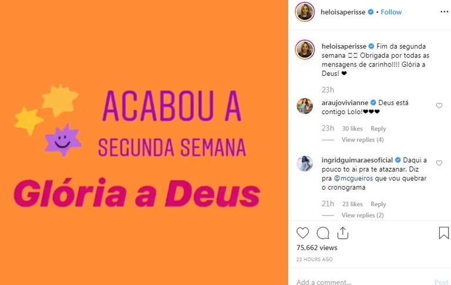Open heloisaperisse avatar beside the caption
The width and height of the screenshot is (451, 285).
pyautogui.click(x=305, y=49)
